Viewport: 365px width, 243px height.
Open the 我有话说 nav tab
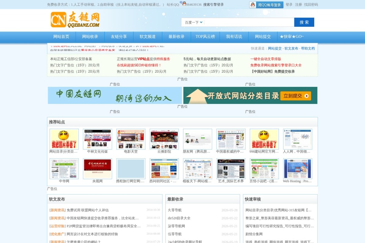click(x=234, y=37)
